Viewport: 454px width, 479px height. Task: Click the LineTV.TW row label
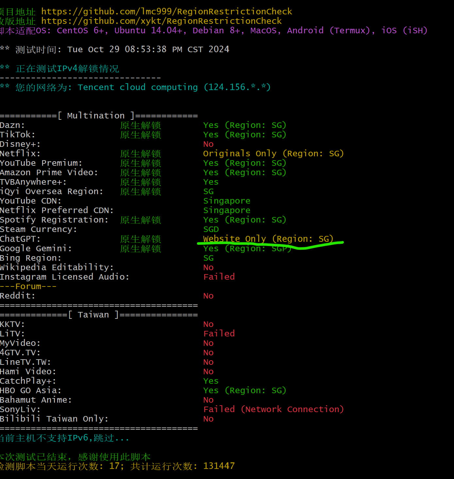click(x=25, y=362)
